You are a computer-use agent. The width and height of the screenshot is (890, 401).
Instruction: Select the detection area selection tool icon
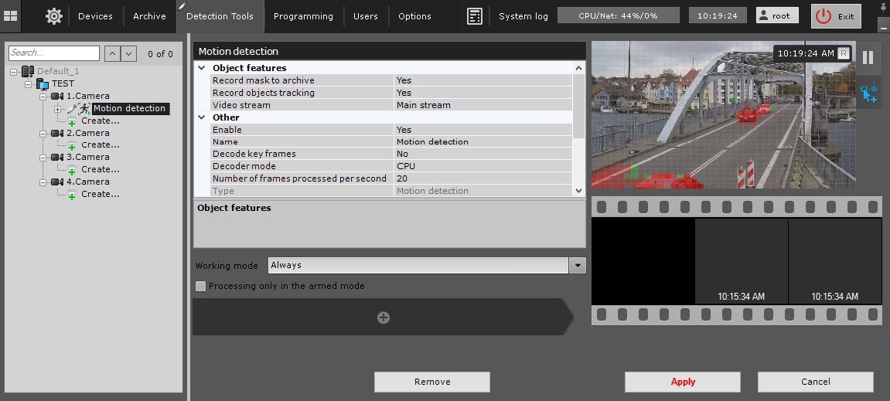point(868,93)
